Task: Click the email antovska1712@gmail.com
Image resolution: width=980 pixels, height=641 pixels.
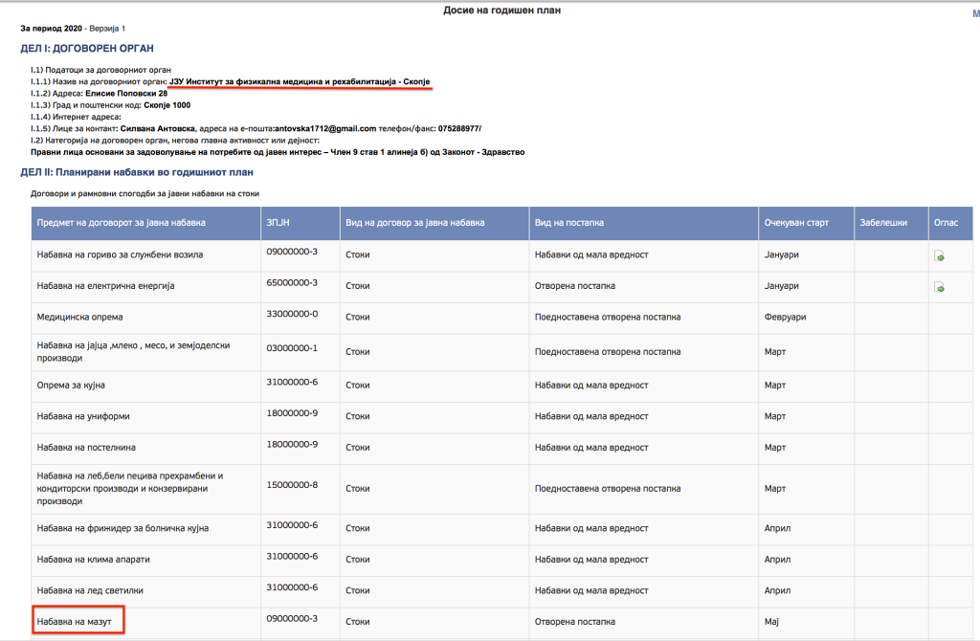Action: [x=325, y=129]
